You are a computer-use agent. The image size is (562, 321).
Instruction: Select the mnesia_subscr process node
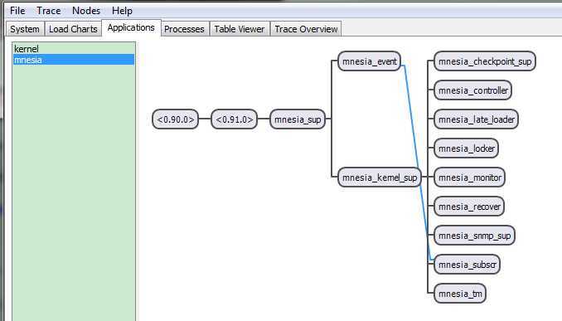click(467, 265)
